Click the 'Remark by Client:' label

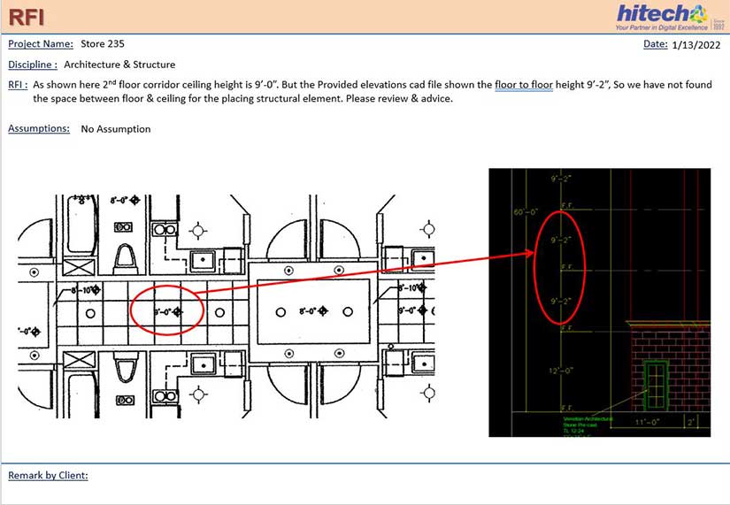coord(48,475)
